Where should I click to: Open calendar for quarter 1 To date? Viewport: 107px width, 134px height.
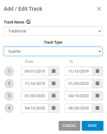(x=97, y=71)
